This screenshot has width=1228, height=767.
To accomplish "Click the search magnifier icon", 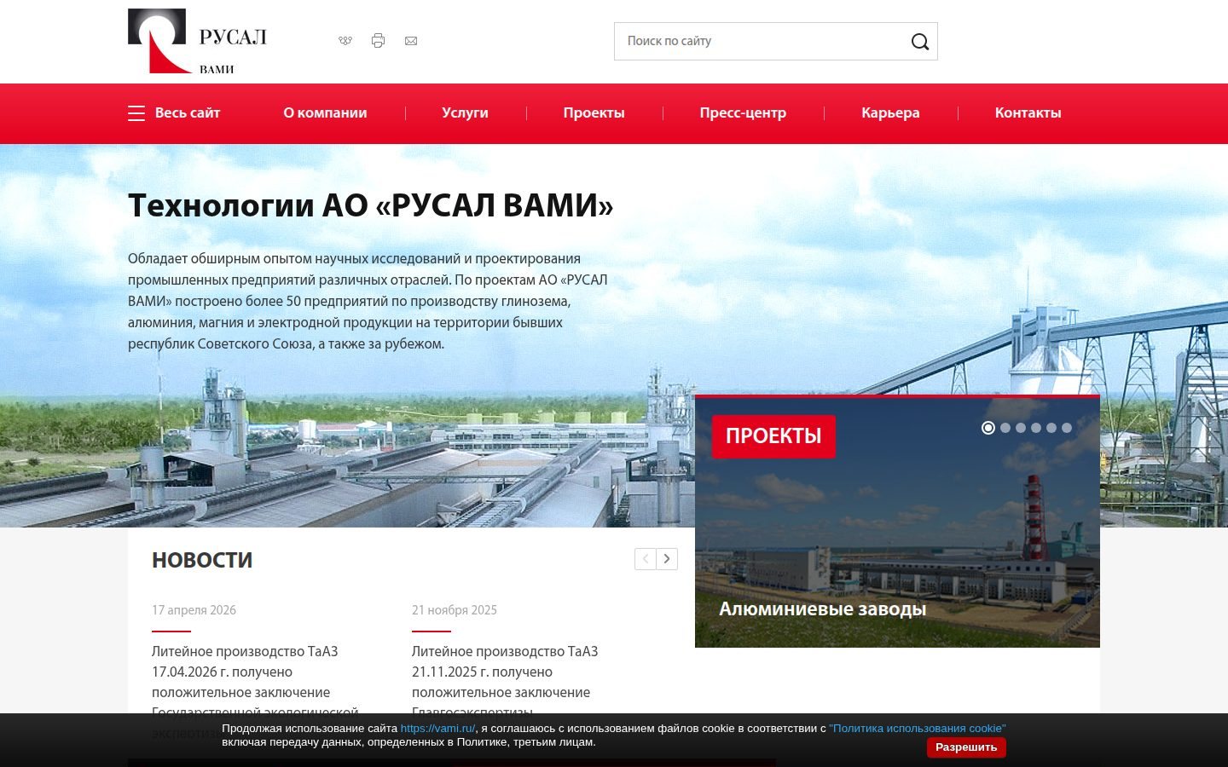I will pyautogui.click(x=919, y=42).
